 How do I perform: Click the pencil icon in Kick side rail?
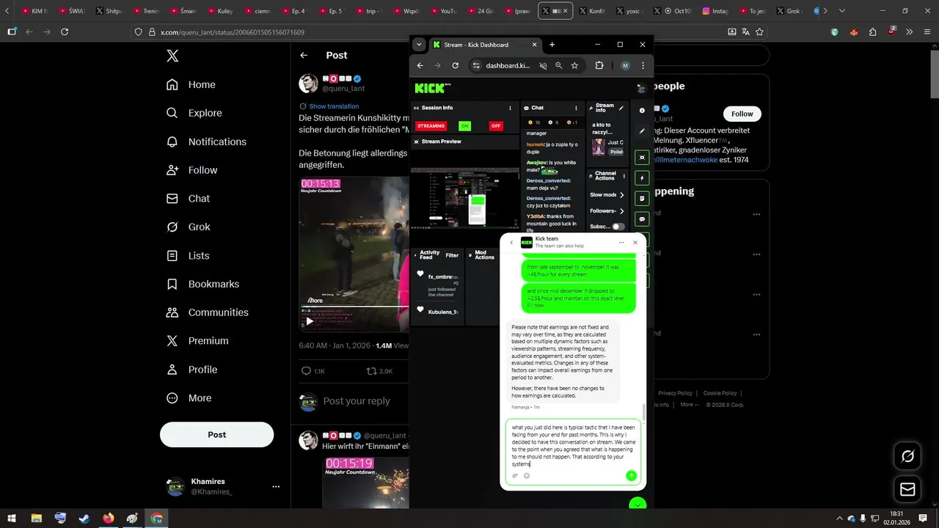(642, 131)
